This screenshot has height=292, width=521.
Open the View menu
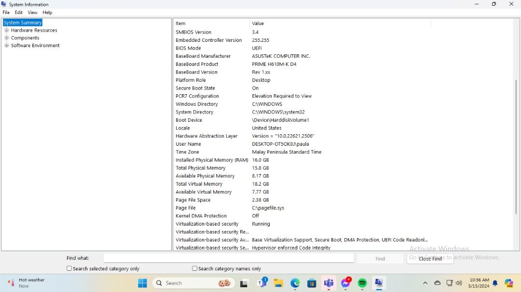[32, 12]
